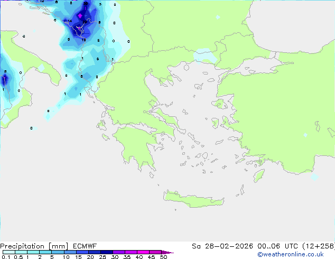Click the '25' legend scale label
The width and height of the screenshot is (335, 259).
103,257
